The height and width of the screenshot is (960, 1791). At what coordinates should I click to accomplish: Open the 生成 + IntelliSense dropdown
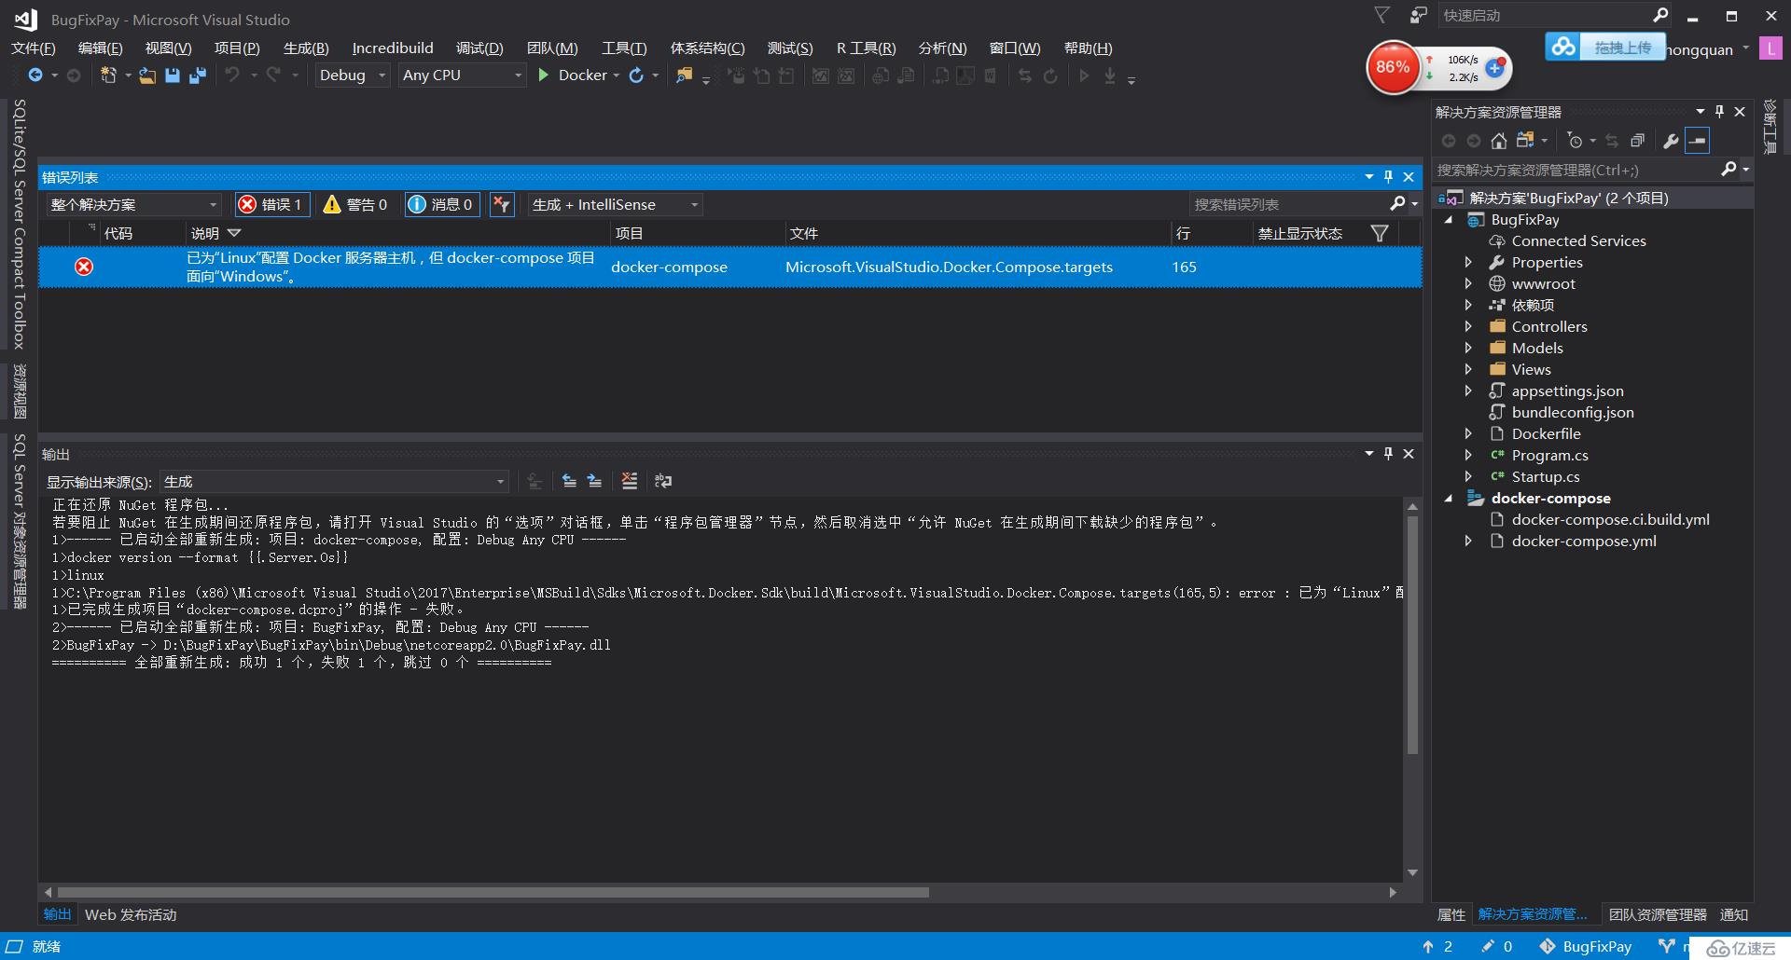(x=615, y=204)
